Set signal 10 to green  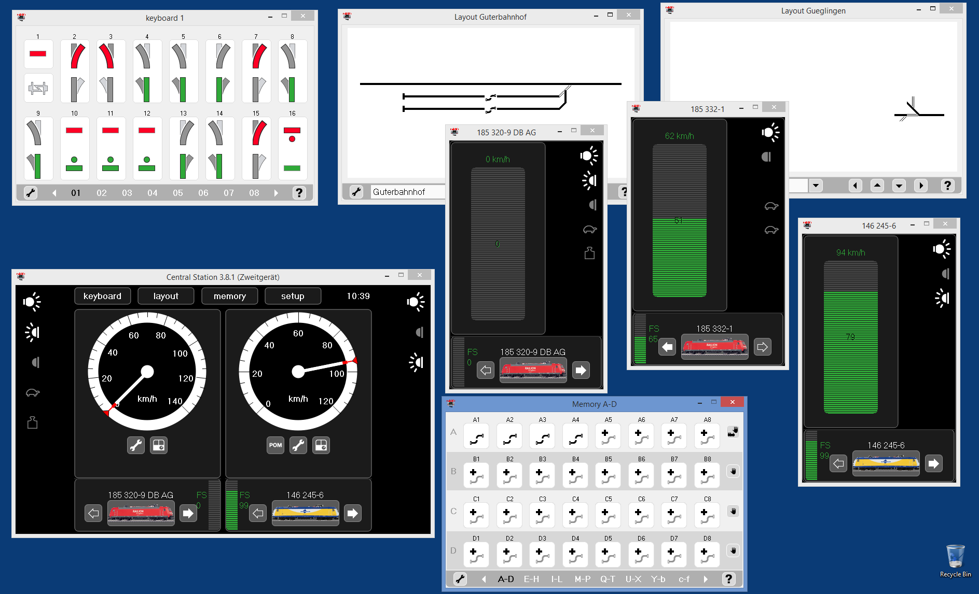tap(74, 164)
